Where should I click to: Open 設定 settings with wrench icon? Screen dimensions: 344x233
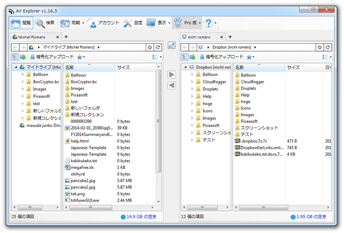point(133,23)
